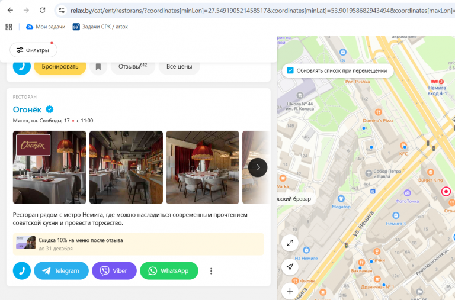Click the Pon-Pushka map label

pos(357,82)
